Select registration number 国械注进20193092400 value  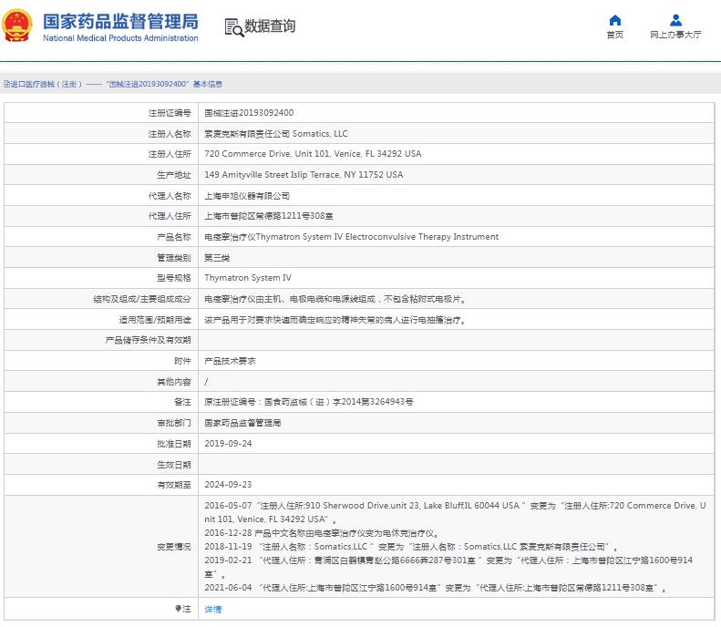249,113
